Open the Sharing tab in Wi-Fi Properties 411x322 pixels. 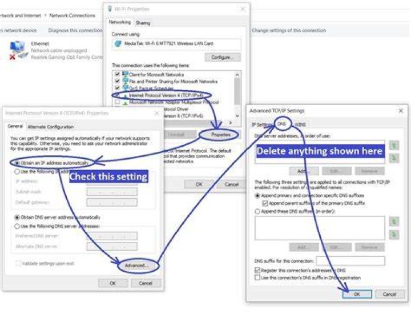pyautogui.click(x=143, y=23)
